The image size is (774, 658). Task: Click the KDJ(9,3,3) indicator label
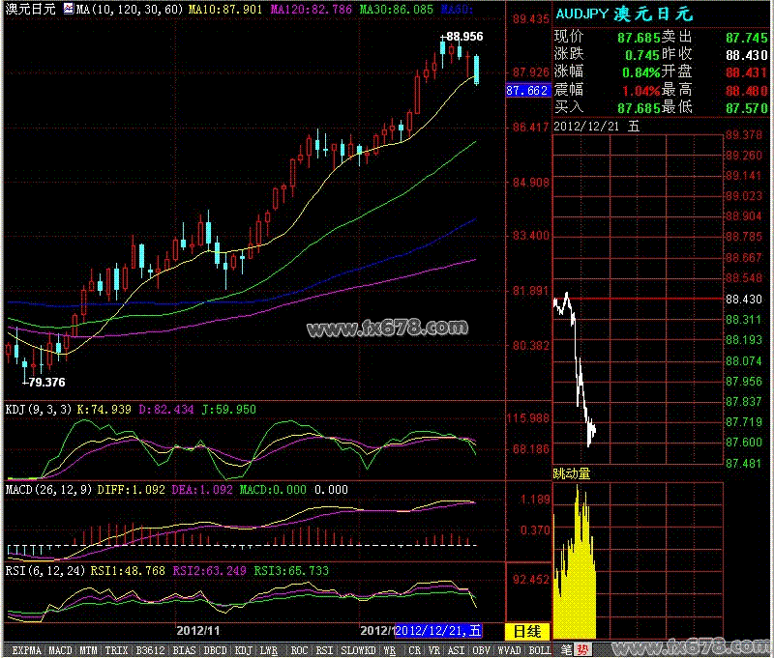[39, 410]
